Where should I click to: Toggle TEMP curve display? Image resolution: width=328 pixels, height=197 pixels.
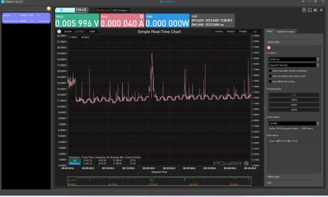click(92, 32)
